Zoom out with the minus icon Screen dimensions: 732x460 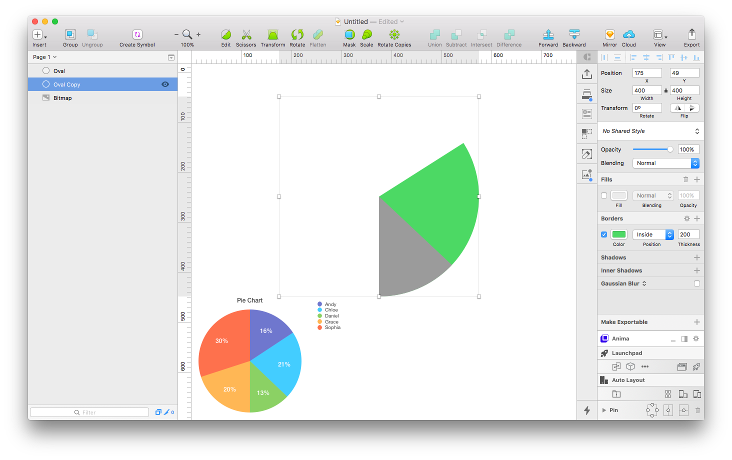click(176, 34)
